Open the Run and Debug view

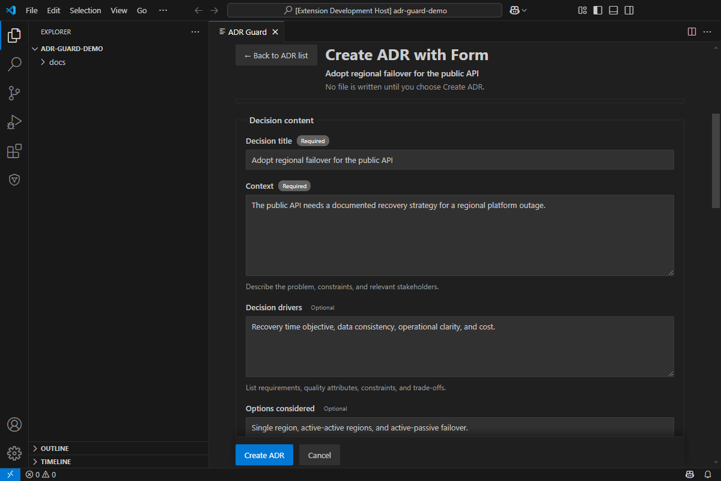click(x=14, y=122)
